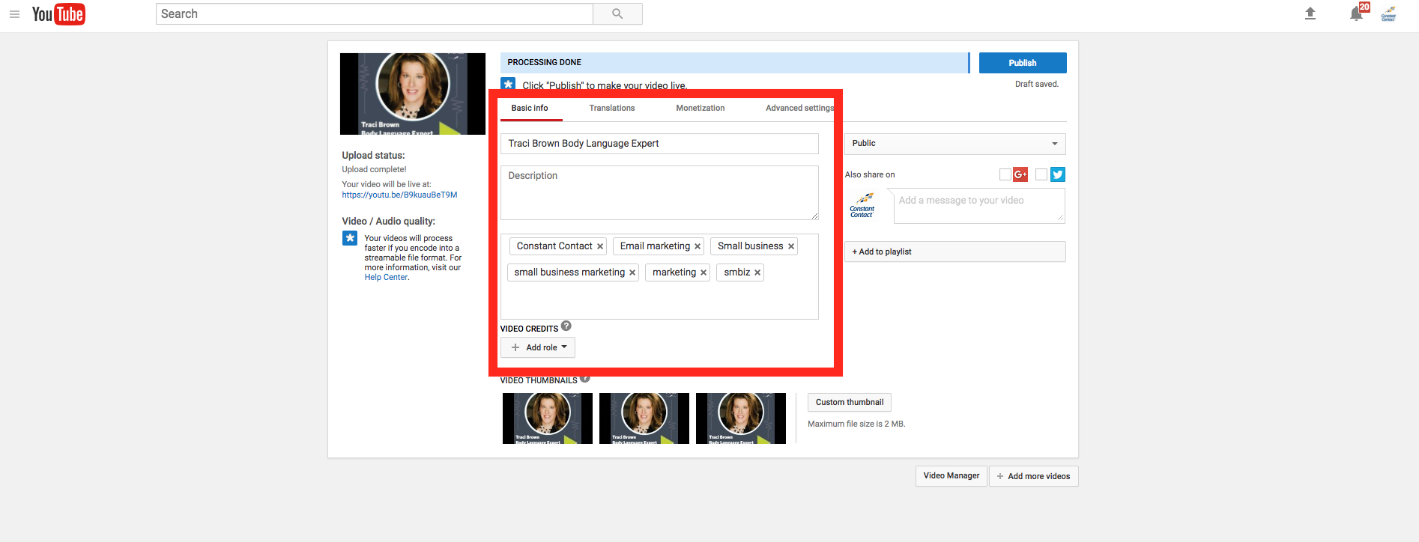The image size is (1419, 542).
Task: Switch to the Advanced settings tab
Action: click(800, 109)
